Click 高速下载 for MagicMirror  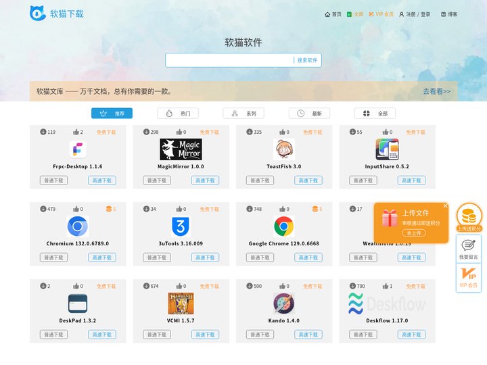205,180
